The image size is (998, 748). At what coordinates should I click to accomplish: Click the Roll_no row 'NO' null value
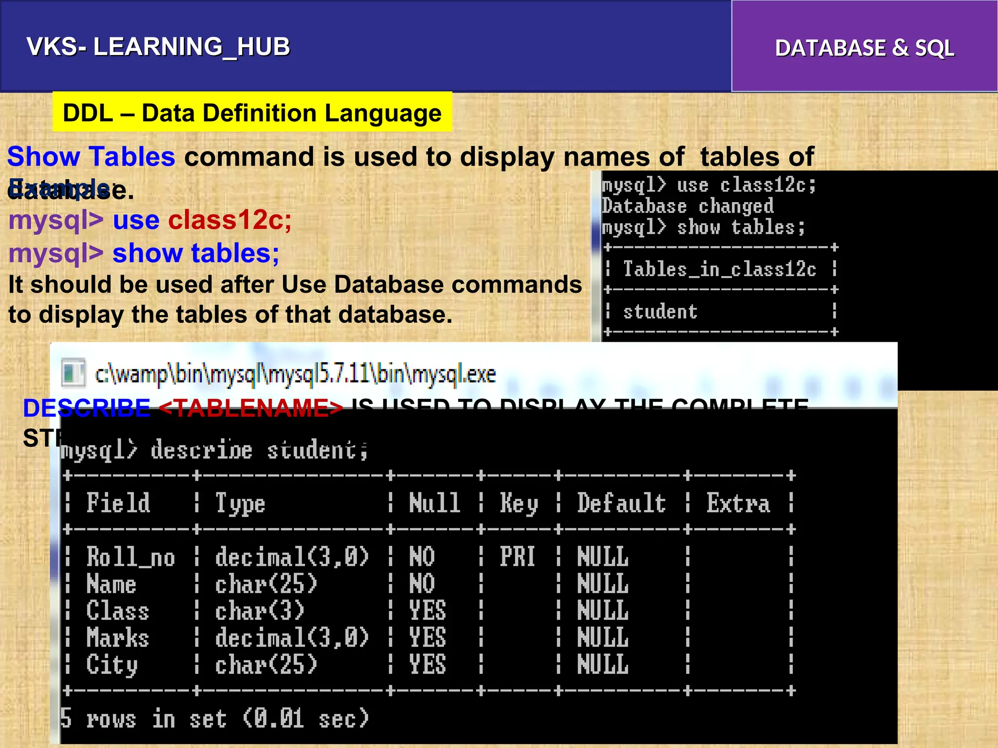422,557
